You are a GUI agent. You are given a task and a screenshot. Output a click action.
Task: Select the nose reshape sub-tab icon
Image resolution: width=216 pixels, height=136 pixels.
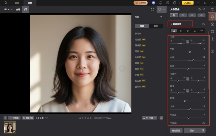tap(195, 31)
